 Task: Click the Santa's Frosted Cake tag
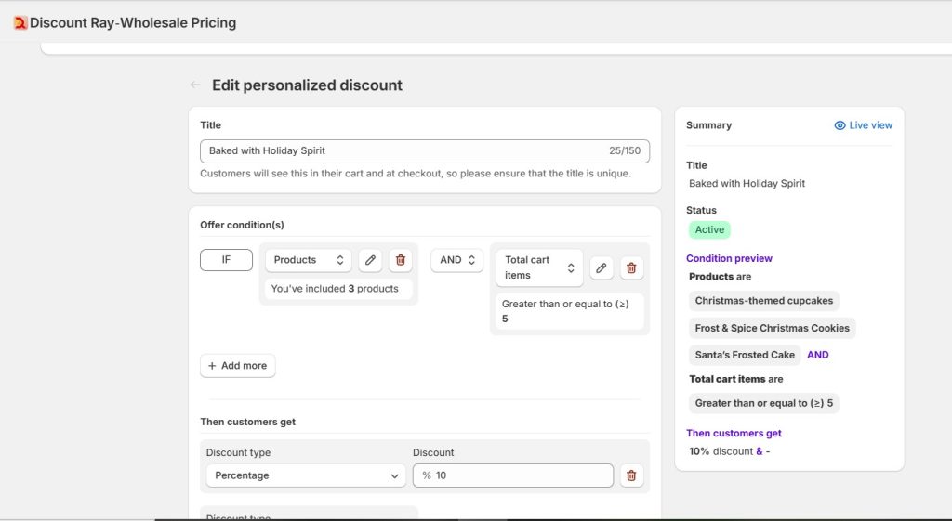(745, 355)
